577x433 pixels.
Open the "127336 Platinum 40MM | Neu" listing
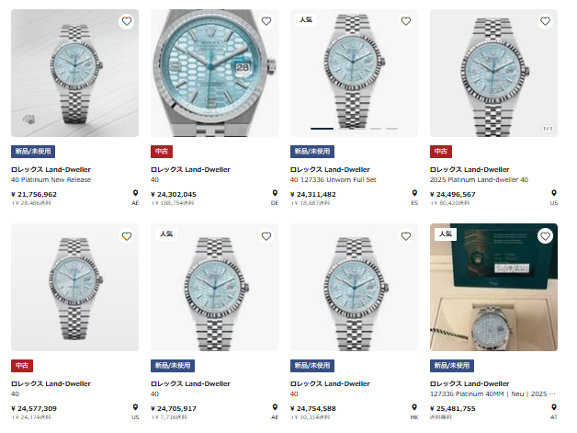492,393
